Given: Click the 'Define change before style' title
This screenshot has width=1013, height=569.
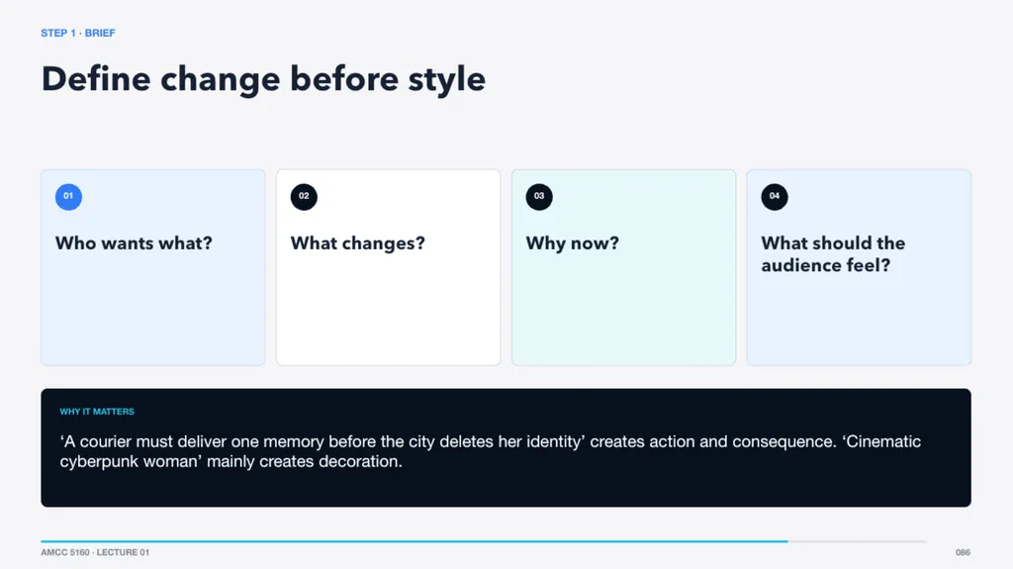Looking at the screenshot, I should tap(263, 80).
